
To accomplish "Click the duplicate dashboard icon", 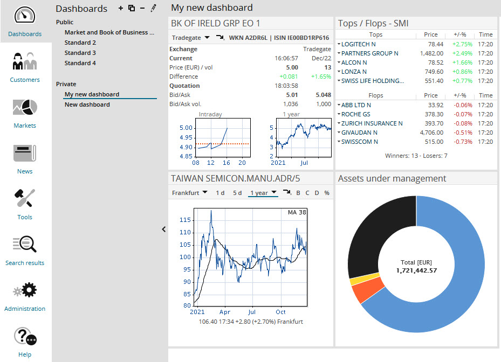I will (132, 8).
